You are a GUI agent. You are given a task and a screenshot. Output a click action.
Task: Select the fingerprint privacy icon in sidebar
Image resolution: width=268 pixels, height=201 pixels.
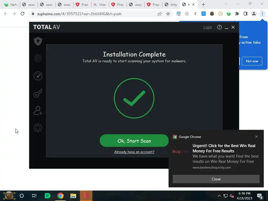(38, 59)
